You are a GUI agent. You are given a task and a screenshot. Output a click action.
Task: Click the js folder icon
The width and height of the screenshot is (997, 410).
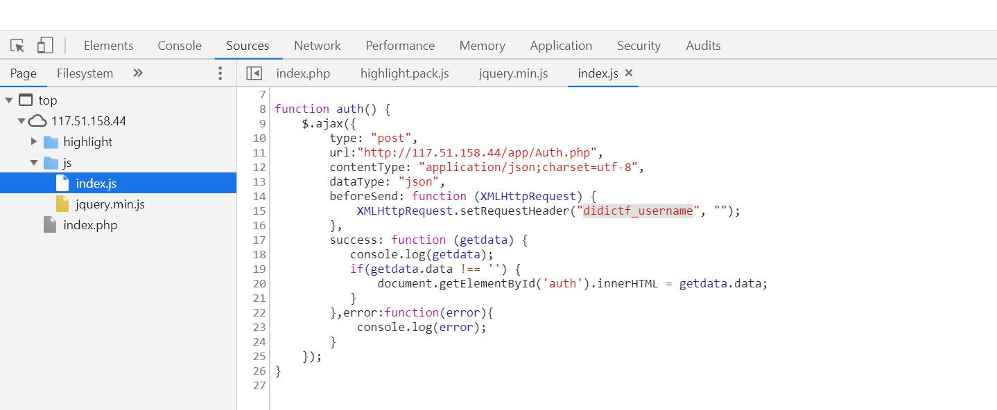[x=51, y=163]
